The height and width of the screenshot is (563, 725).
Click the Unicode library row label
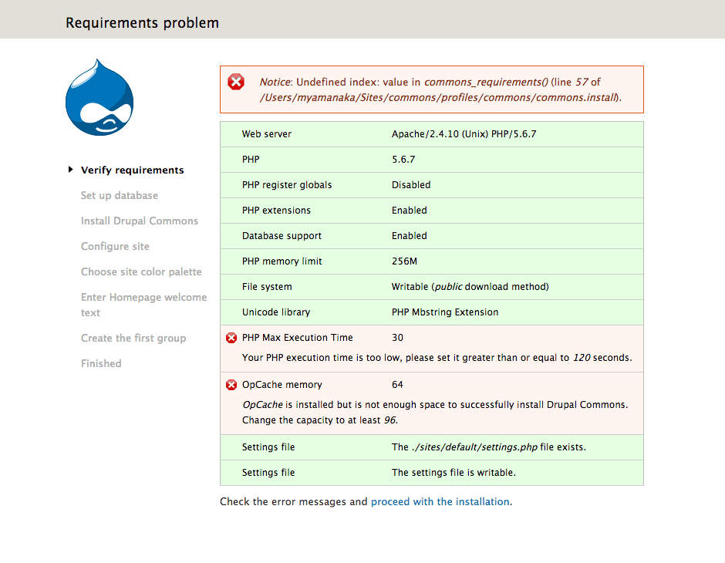point(276,312)
